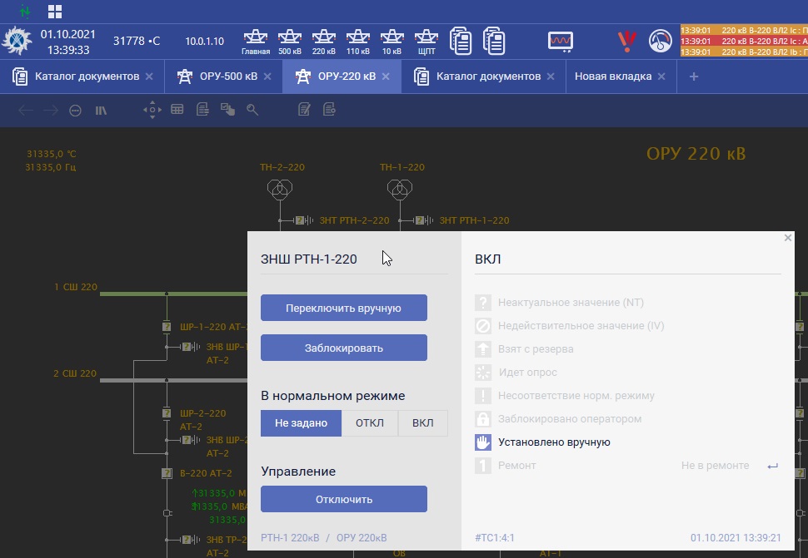Set normal mode to ВКЛ
Image resolution: width=808 pixels, height=558 pixels.
pyautogui.click(x=422, y=422)
